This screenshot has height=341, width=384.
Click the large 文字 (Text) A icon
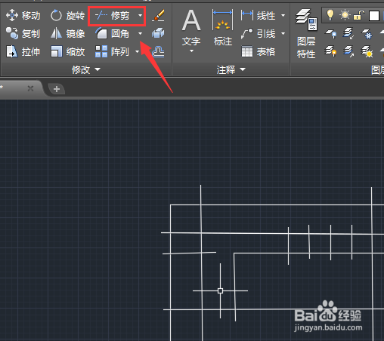[x=191, y=28]
